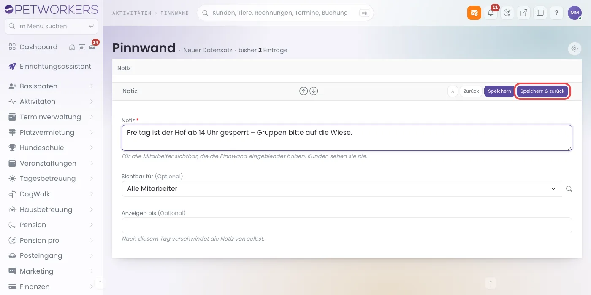Click the Petworkers logo
This screenshot has width=591, height=295.
(x=51, y=9)
